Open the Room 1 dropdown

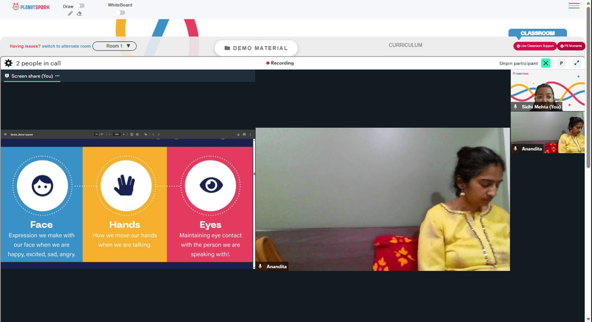[114, 46]
